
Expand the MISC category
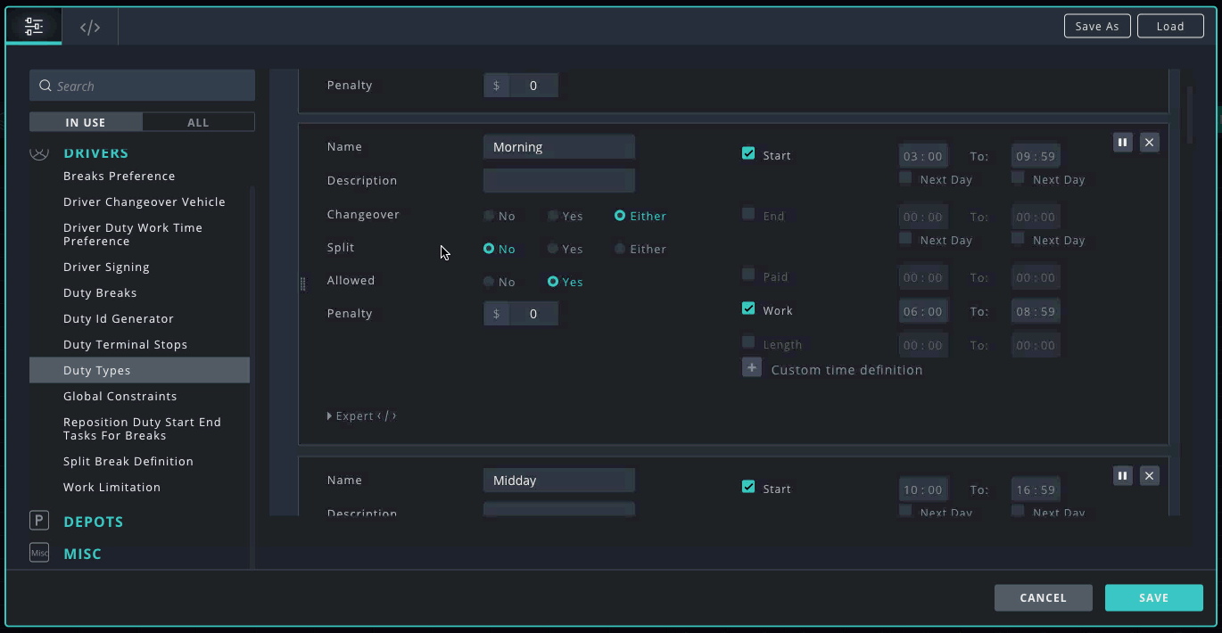click(83, 554)
